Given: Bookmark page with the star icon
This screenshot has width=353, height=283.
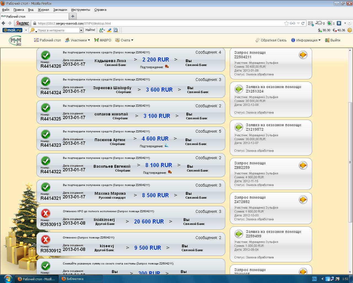Looking at the screenshot, I should [x=287, y=23].
